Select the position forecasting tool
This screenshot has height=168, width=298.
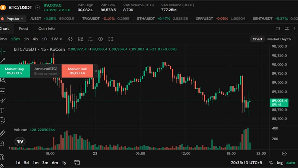(3, 91)
